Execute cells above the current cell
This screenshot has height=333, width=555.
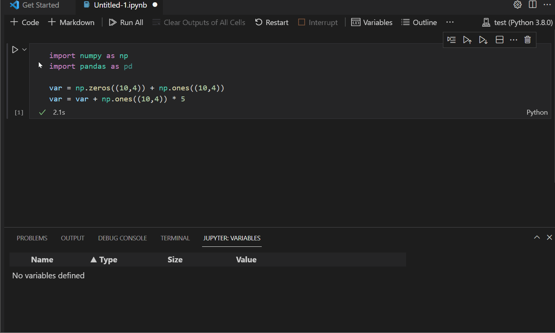click(x=467, y=39)
